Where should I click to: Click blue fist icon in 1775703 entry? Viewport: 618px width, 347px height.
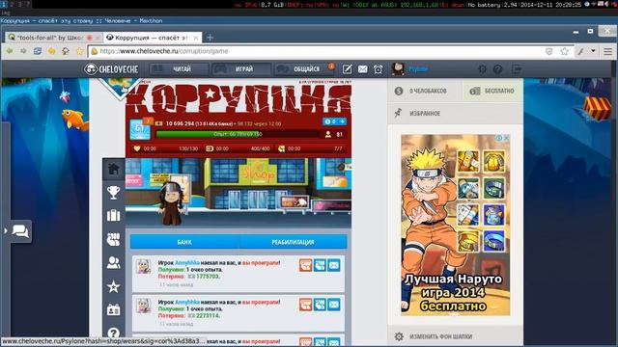pos(320,265)
